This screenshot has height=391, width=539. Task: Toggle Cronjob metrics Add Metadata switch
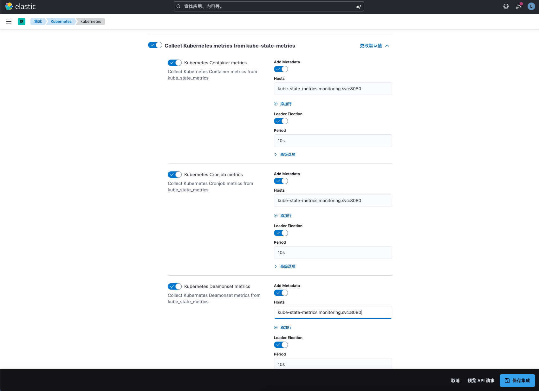281,181
